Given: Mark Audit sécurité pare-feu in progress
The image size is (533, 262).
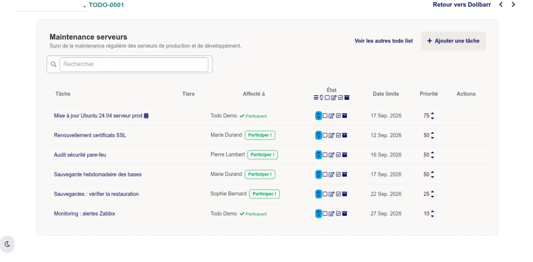Looking at the screenshot, I should pyautogui.click(x=331, y=155).
